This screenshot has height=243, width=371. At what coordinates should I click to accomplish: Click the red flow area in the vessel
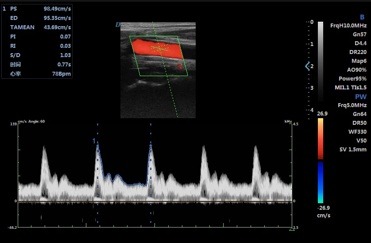(157, 49)
